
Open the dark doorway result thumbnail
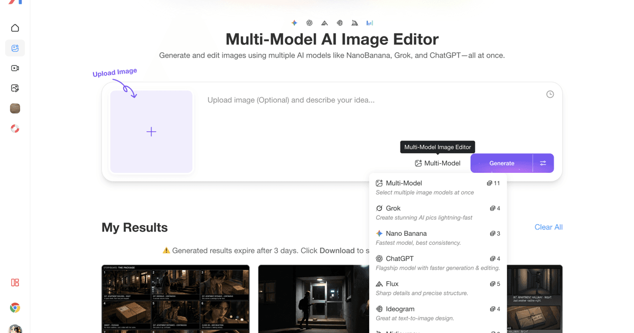313,299
